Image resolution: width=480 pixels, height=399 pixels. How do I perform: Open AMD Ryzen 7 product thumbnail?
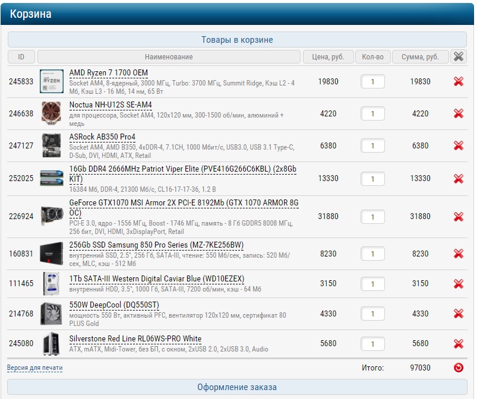click(x=52, y=81)
